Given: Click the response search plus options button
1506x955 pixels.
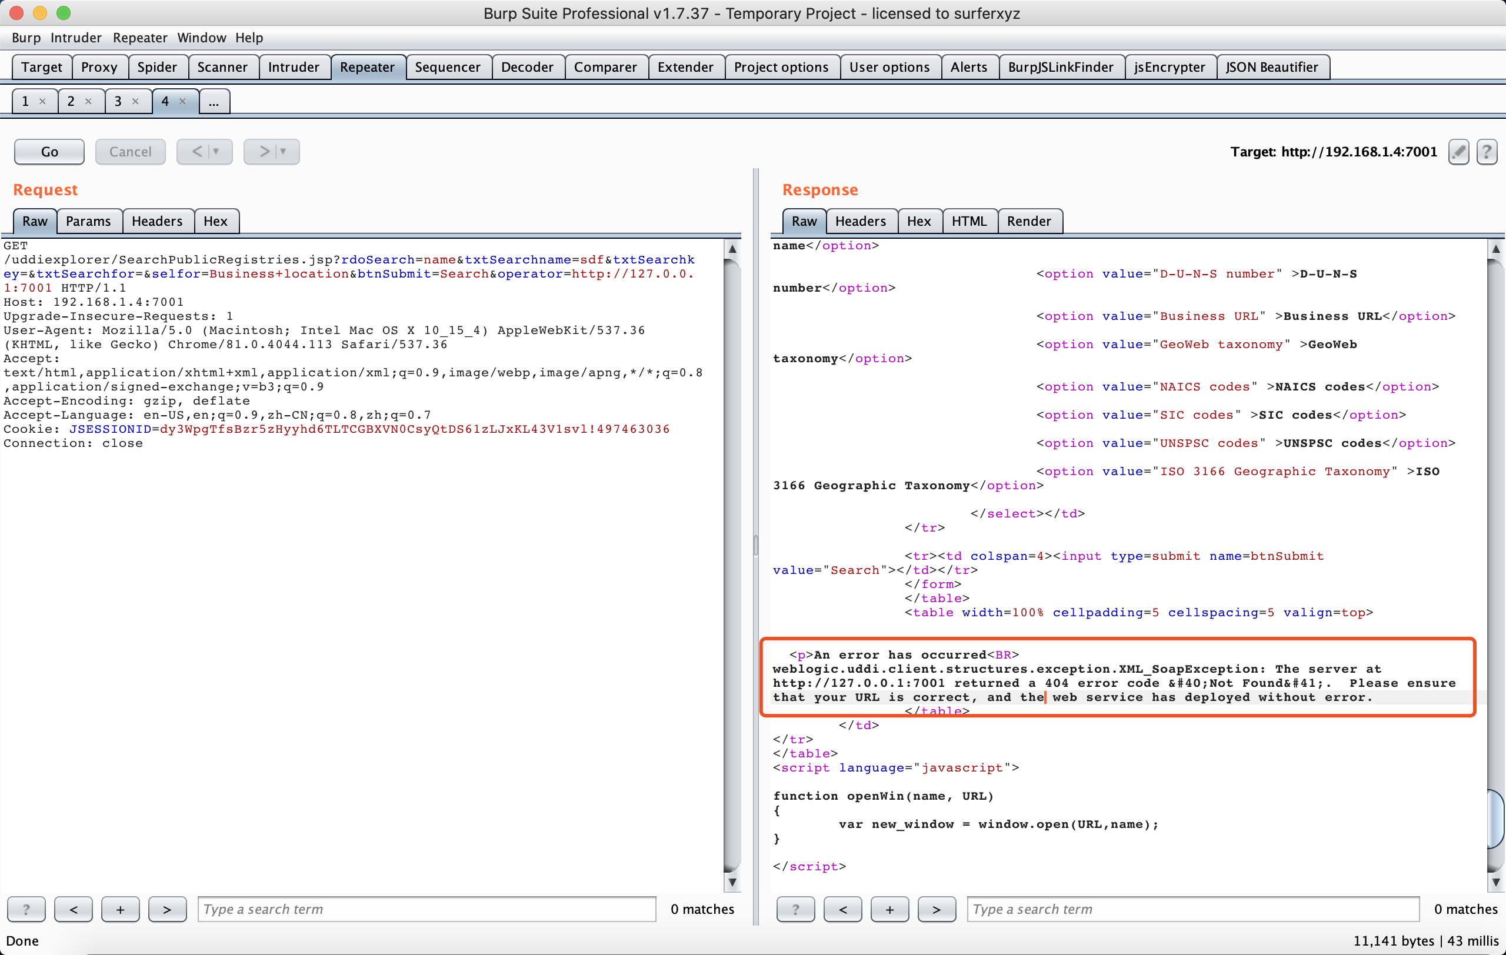Looking at the screenshot, I should [889, 909].
